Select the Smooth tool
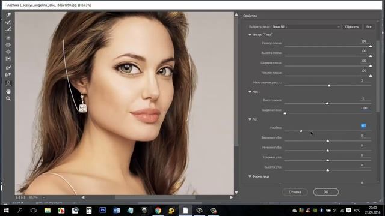385x216 pixels. pos(8,29)
